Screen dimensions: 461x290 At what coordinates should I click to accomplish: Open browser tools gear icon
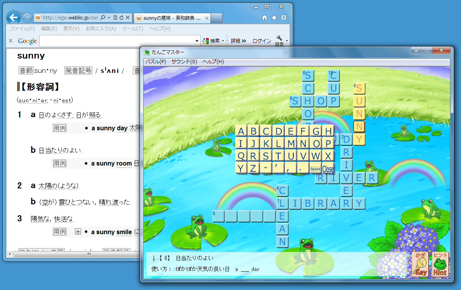(283, 17)
